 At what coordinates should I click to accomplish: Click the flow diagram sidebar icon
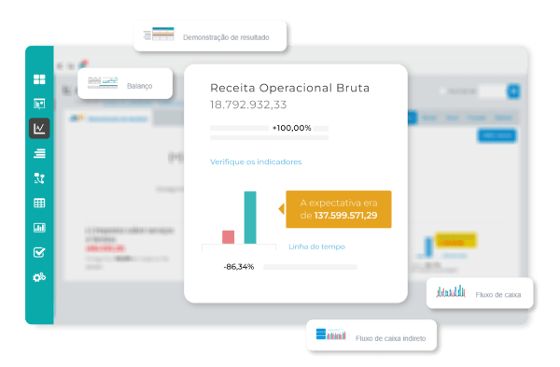click(39, 178)
